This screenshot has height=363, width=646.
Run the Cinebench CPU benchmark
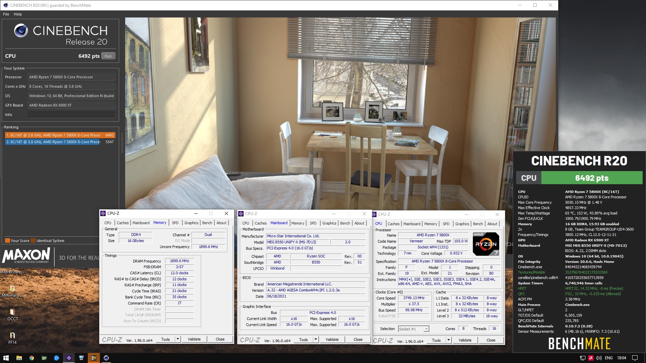click(x=108, y=56)
